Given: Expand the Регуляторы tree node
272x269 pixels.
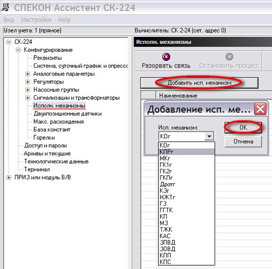Looking at the screenshot, I should coord(28,82).
